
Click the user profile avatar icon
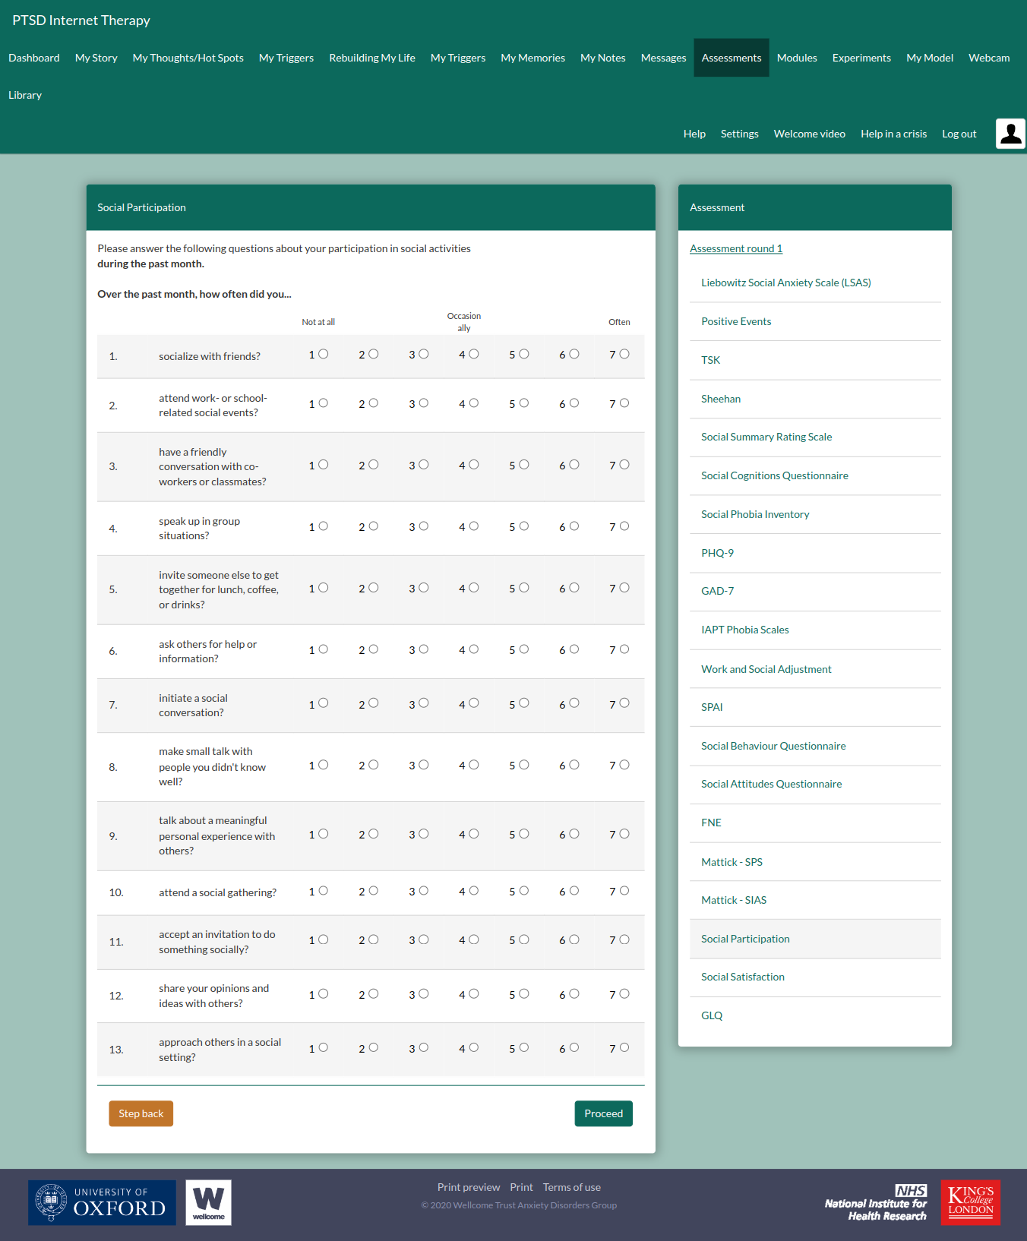coord(1010,134)
